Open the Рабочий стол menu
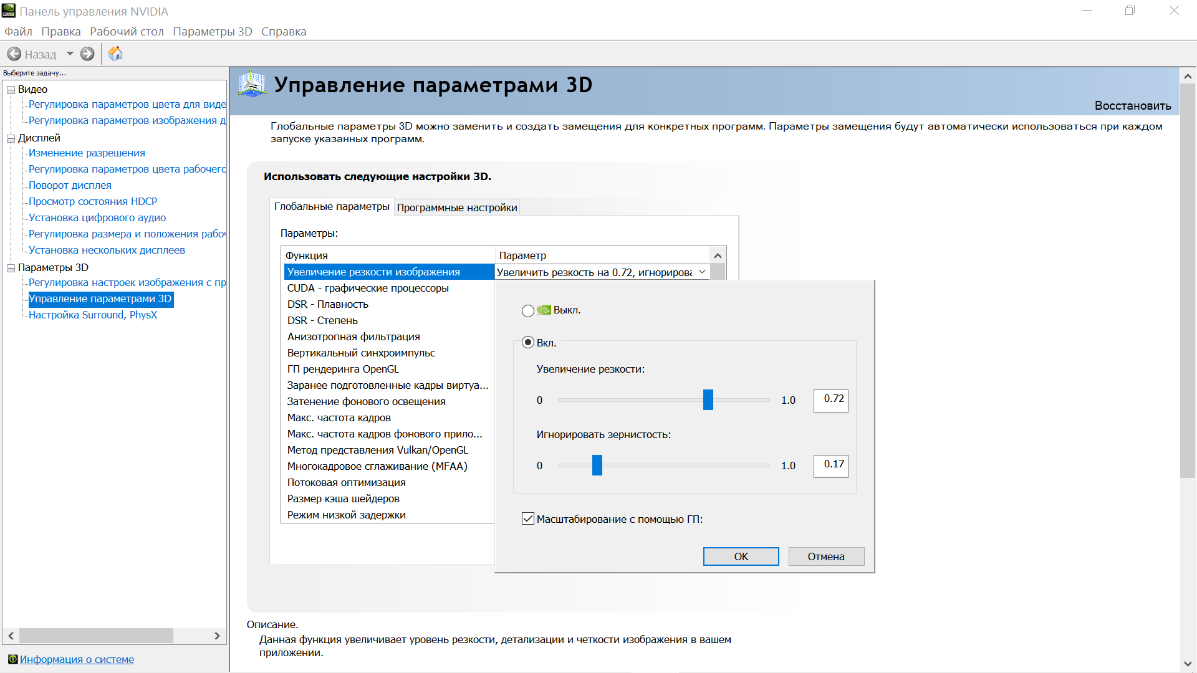Screen dimensions: 1197x673 pos(127,32)
